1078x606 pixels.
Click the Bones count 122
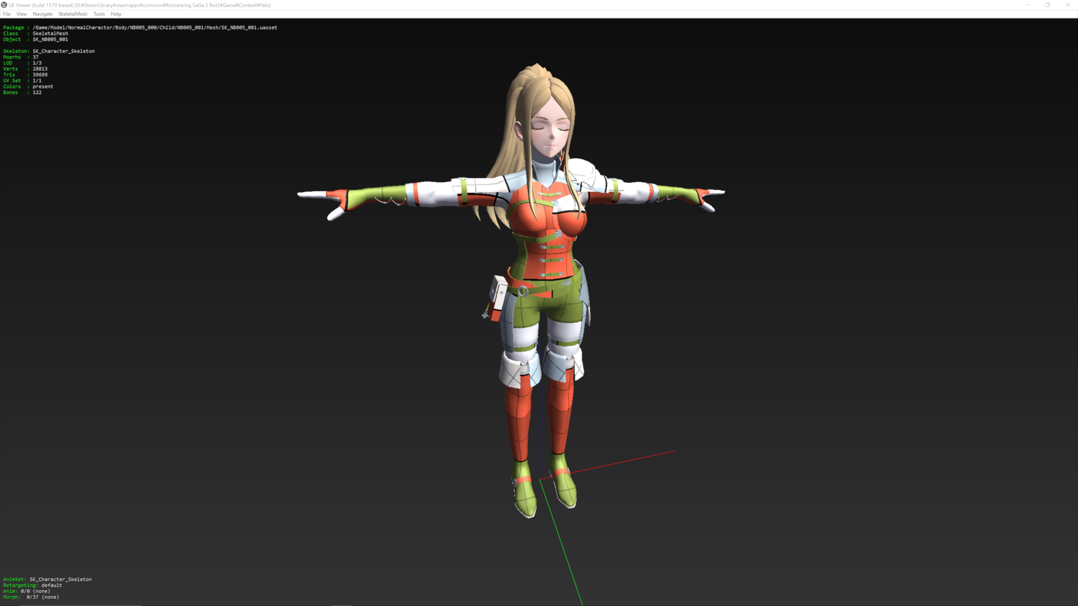click(x=37, y=93)
